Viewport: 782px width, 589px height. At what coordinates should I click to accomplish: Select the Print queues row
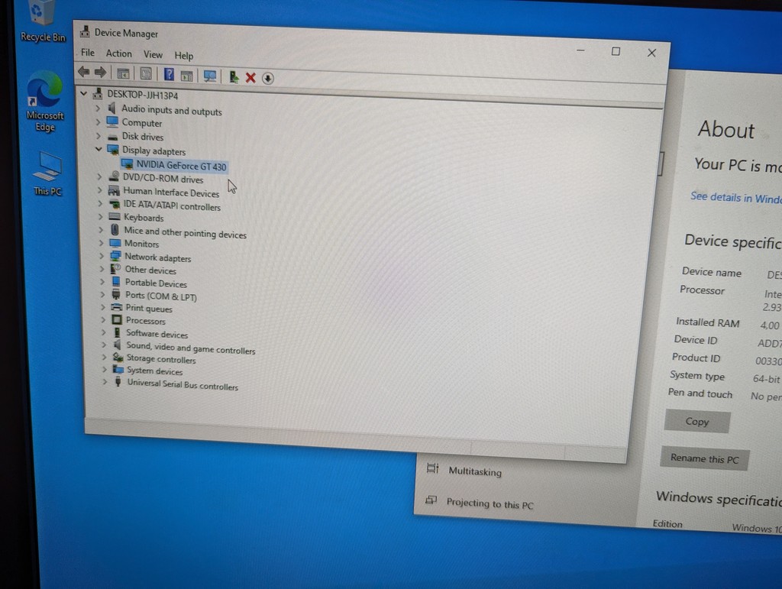[x=149, y=308]
